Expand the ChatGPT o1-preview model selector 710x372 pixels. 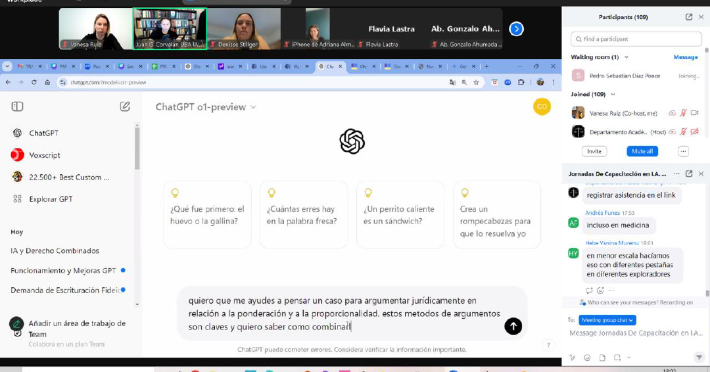[x=206, y=107]
